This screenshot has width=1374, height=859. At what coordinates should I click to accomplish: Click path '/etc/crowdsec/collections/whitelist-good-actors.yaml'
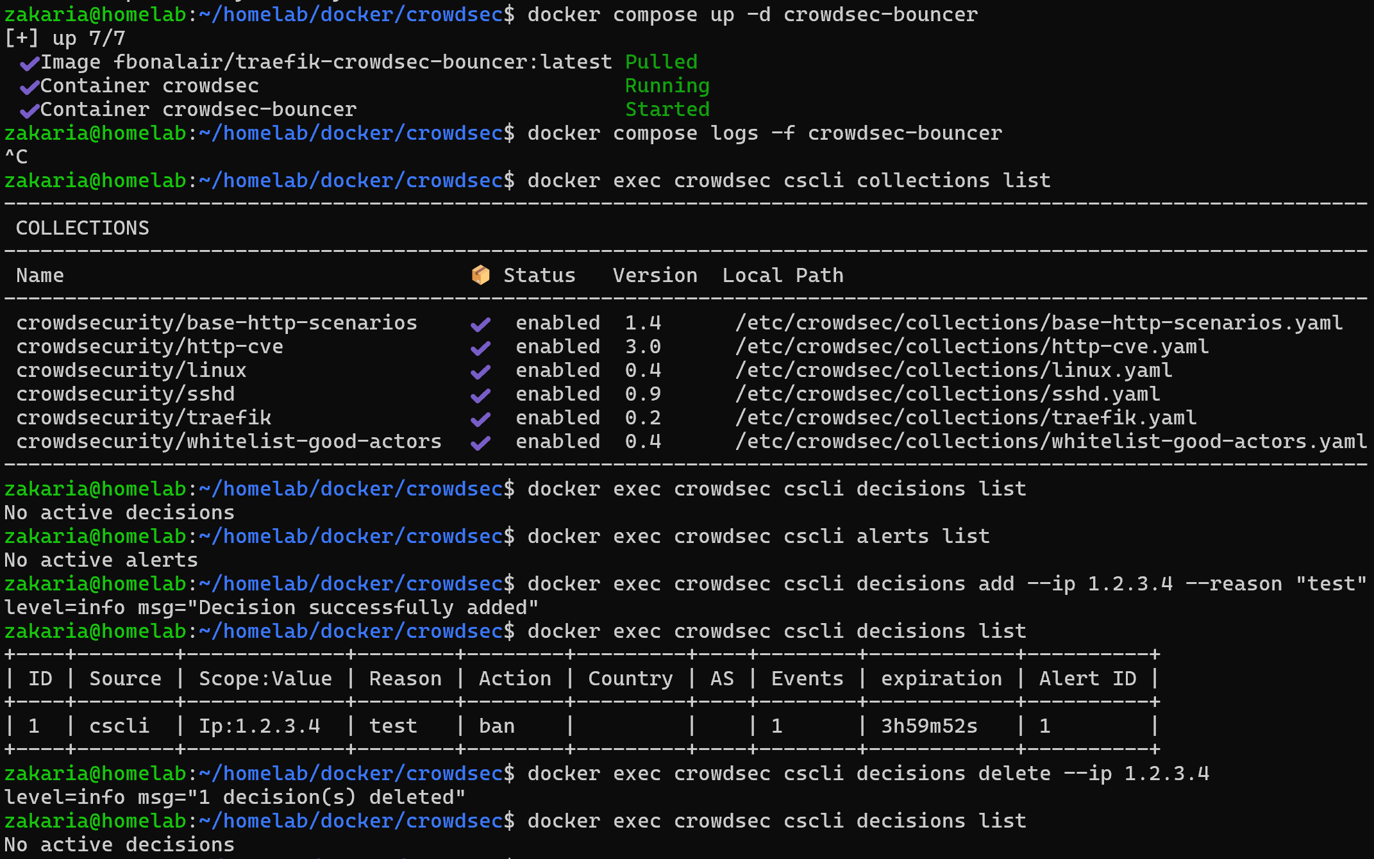pos(1051,442)
